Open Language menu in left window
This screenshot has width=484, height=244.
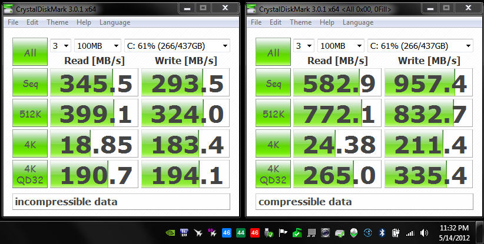tap(115, 22)
